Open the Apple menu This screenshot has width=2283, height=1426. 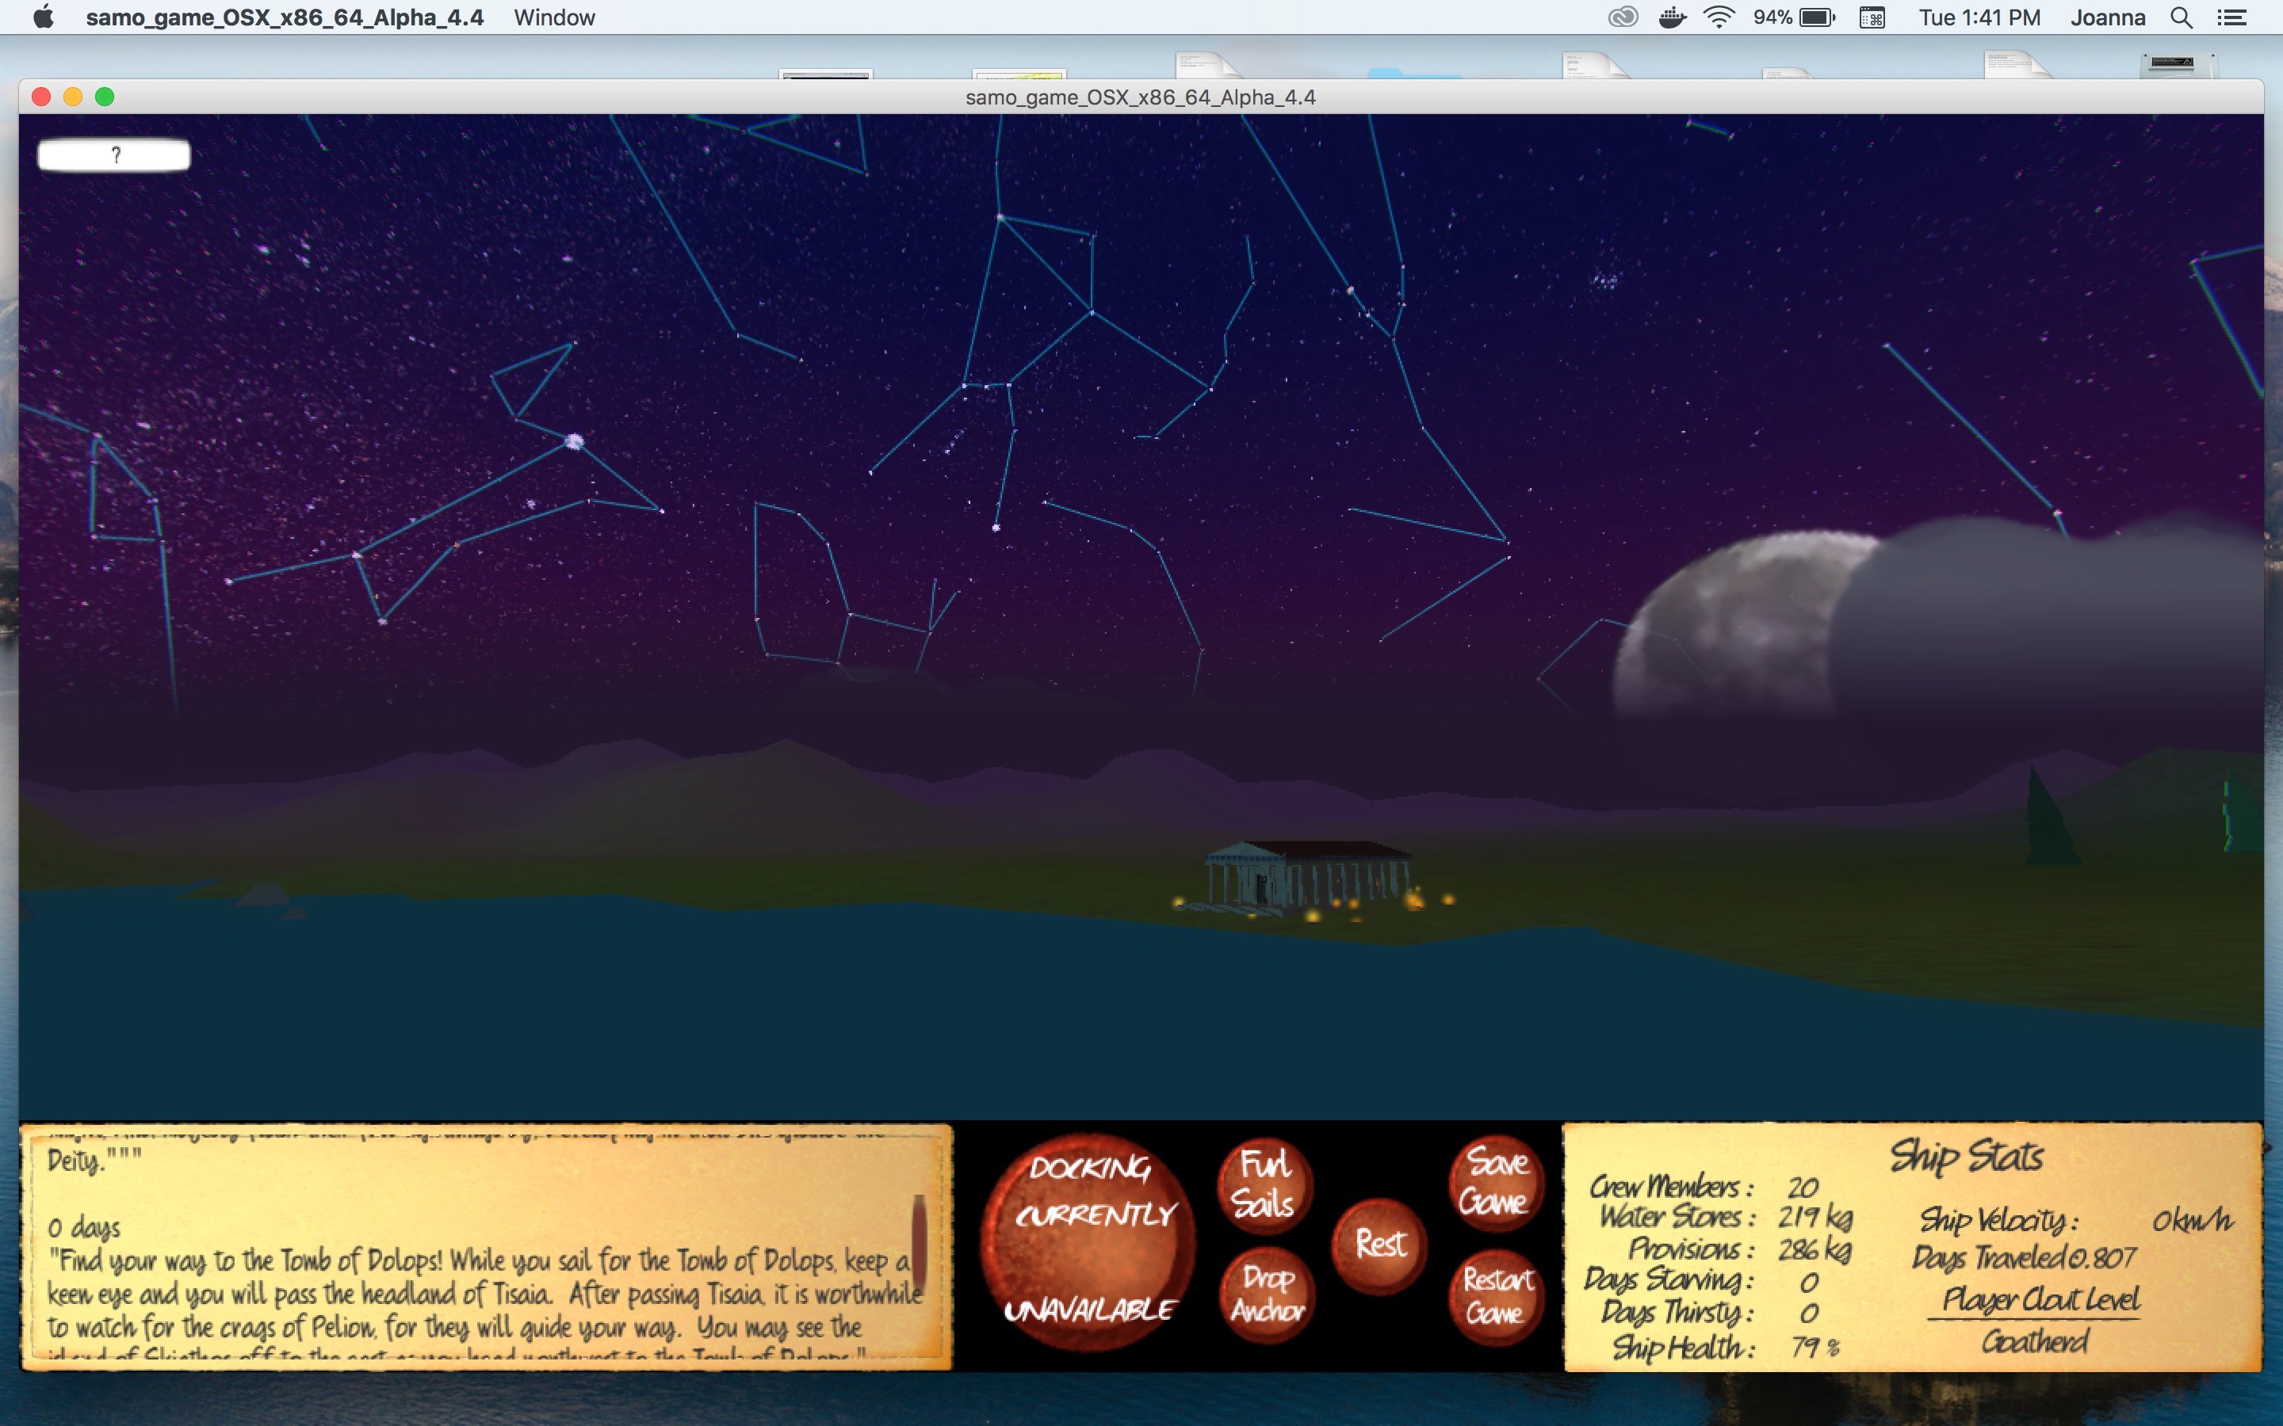[44, 18]
